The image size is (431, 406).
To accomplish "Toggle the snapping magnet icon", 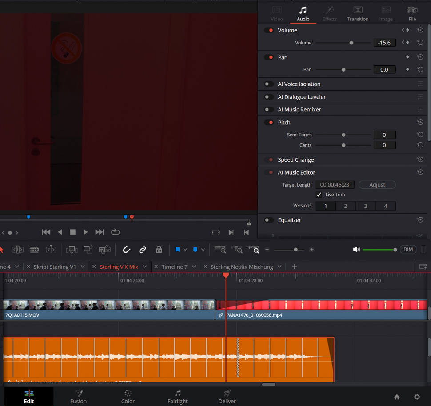I will click(x=127, y=250).
